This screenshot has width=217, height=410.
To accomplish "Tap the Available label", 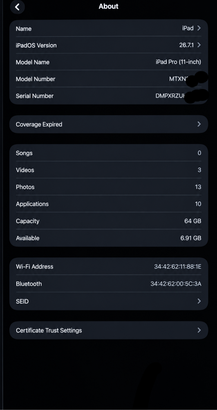I will (28, 238).
